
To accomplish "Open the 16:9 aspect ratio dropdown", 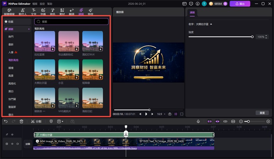I will (x=161, y=114).
